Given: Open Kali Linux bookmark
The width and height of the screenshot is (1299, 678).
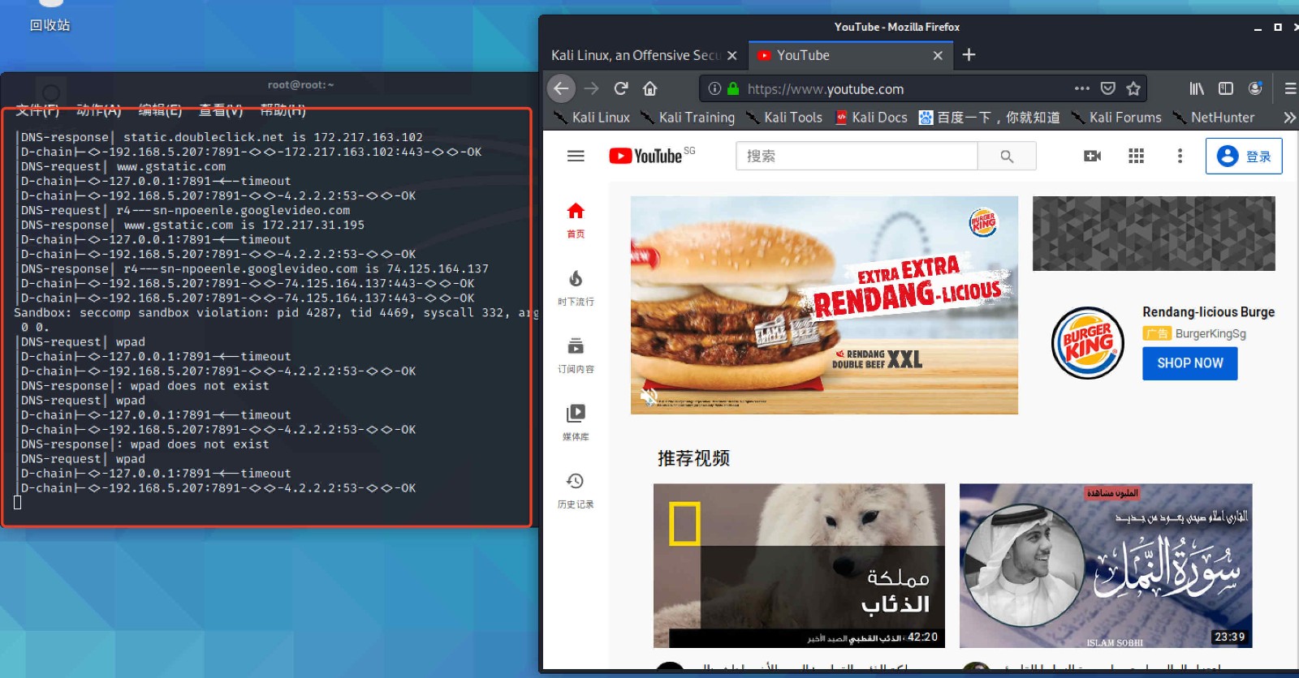Looking at the screenshot, I should pyautogui.click(x=592, y=118).
